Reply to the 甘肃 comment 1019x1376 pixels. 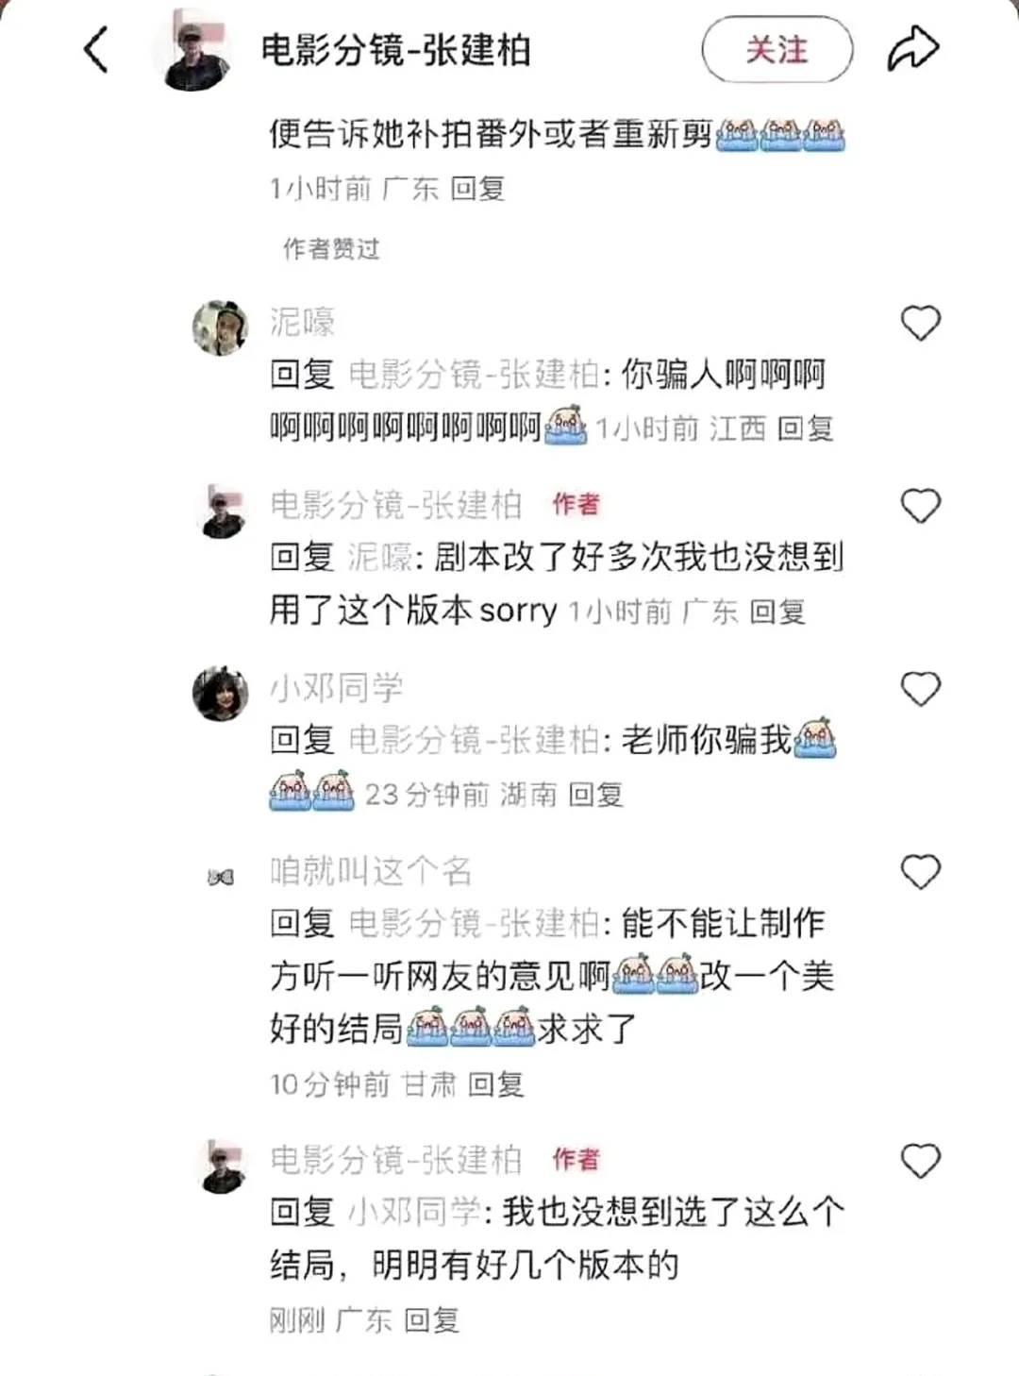tap(495, 1084)
